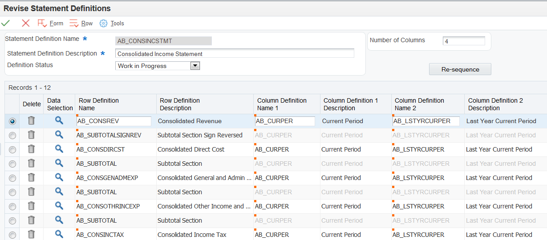The width and height of the screenshot is (547, 240).
Task: Select radio button for AB_CONSINCTAX row
Action: coord(12,235)
